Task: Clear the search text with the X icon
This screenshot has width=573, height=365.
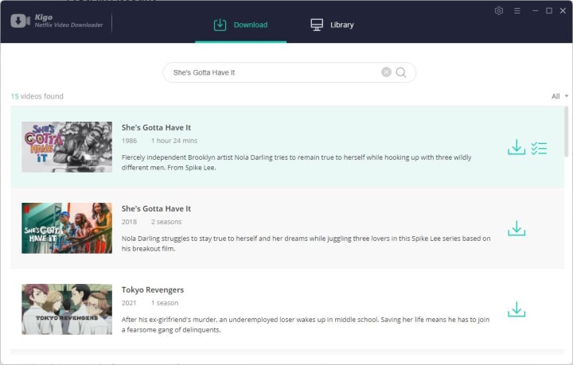Action: pyautogui.click(x=386, y=72)
